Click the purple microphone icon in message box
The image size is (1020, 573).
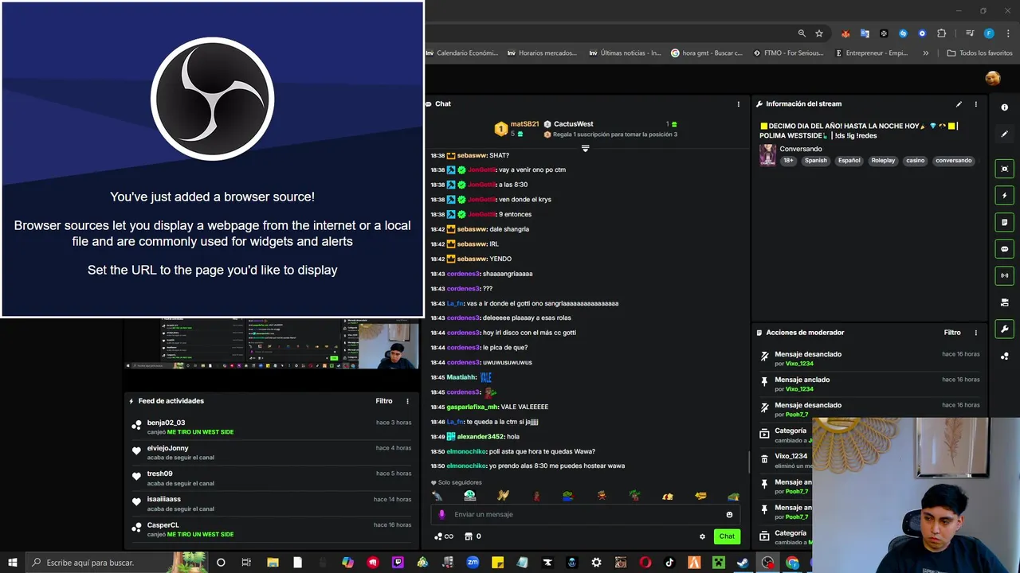(441, 515)
